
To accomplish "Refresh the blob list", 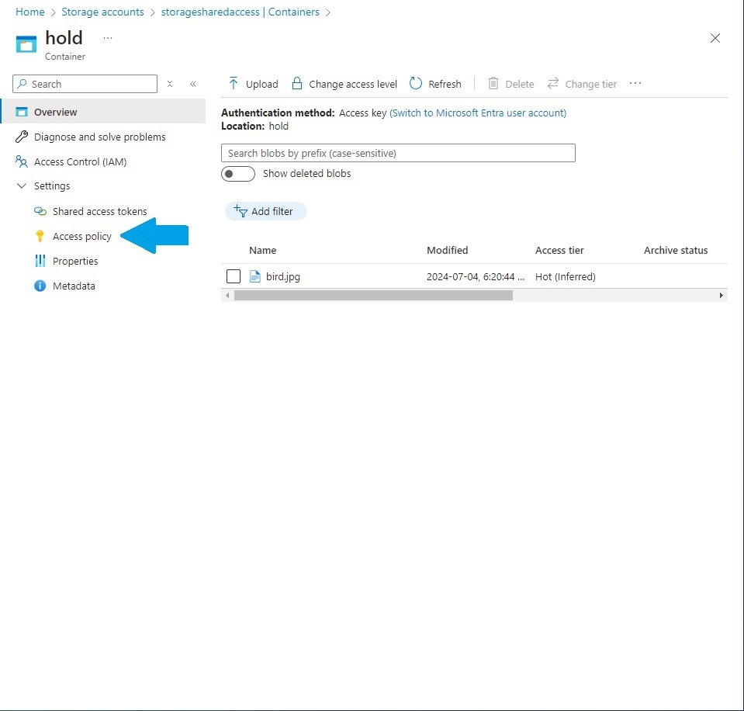I will pyautogui.click(x=435, y=84).
